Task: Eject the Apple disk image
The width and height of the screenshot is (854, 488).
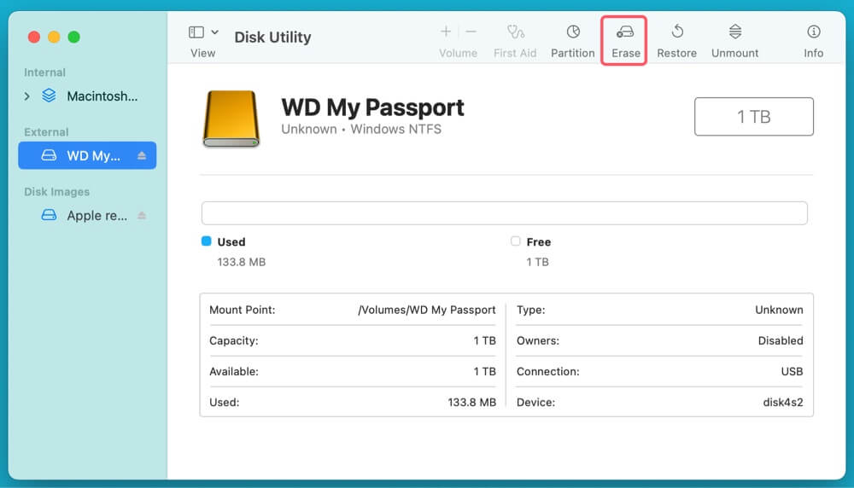Action: [142, 216]
